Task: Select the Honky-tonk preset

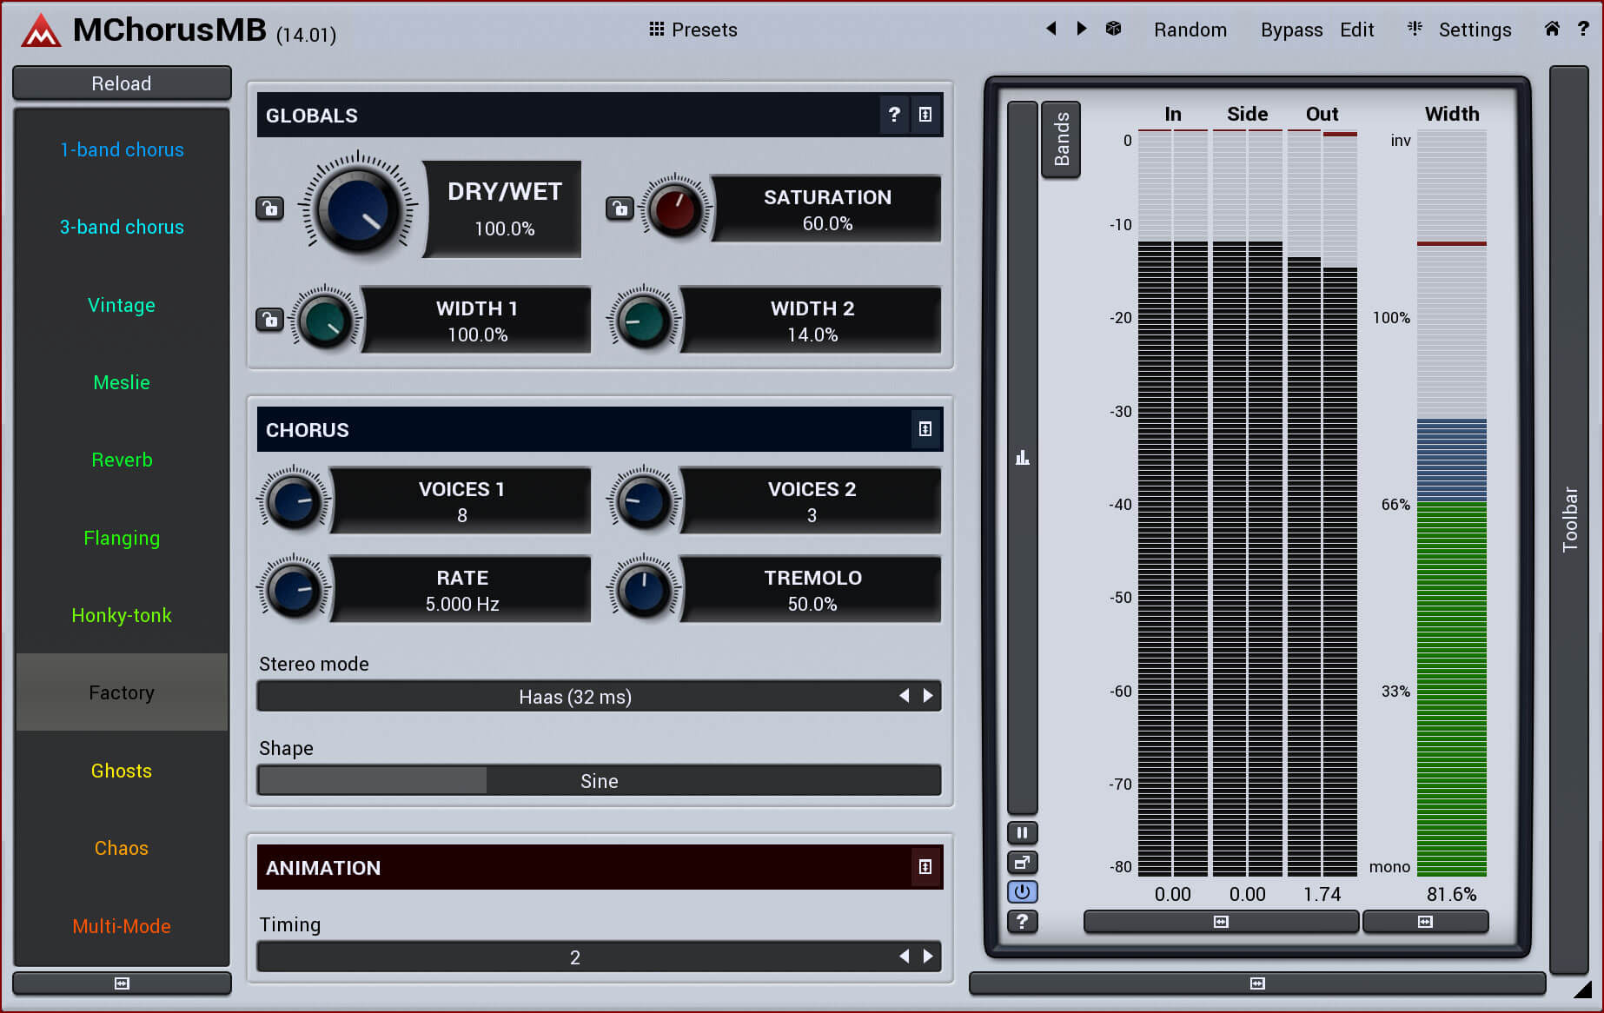Action: (122, 615)
